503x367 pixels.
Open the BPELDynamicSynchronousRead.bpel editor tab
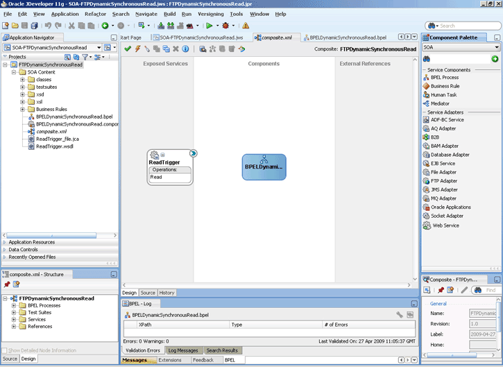coord(347,37)
